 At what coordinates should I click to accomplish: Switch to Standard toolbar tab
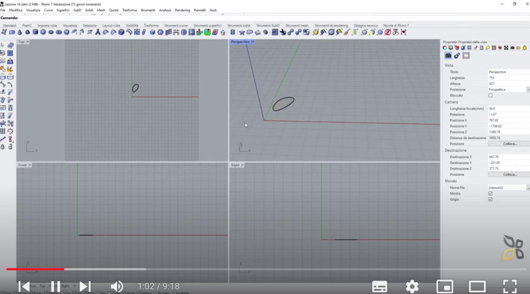(x=9, y=25)
